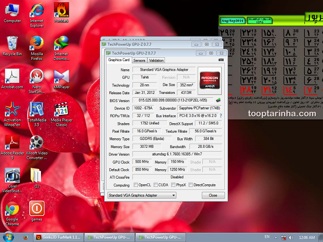Launch the Google Chrome desktop shortcut

(x=12, y=214)
